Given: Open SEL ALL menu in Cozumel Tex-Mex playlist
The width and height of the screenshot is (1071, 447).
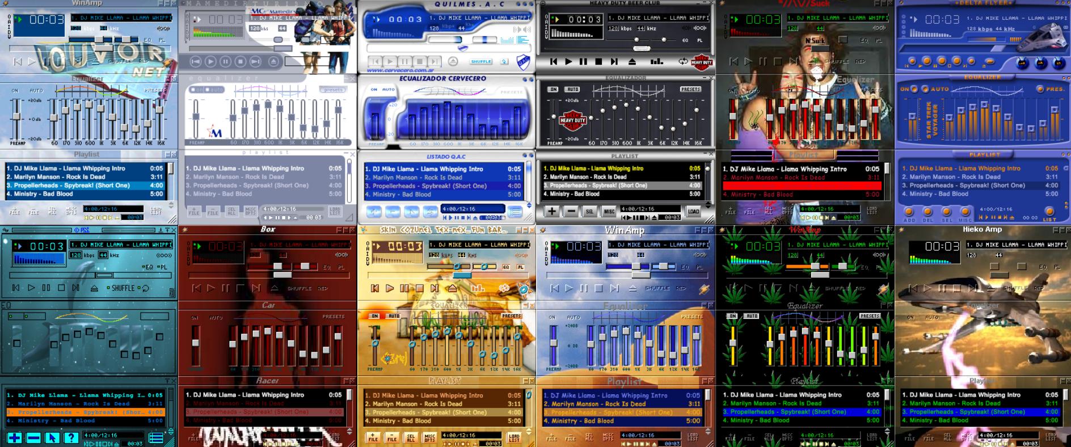Looking at the screenshot, I should [x=411, y=438].
